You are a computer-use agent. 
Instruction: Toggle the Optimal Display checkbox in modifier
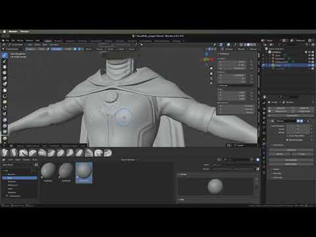tap(287, 140)
